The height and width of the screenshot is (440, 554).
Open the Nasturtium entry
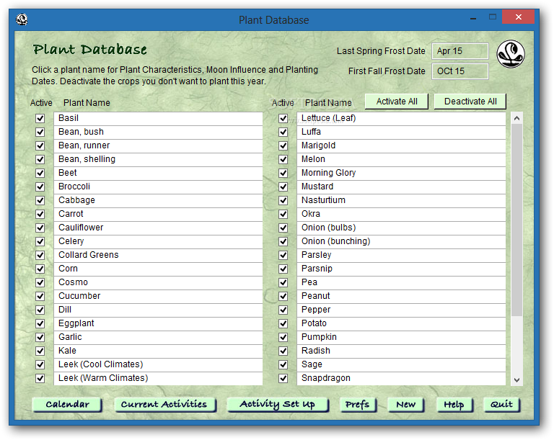click(x=401, y=200)
